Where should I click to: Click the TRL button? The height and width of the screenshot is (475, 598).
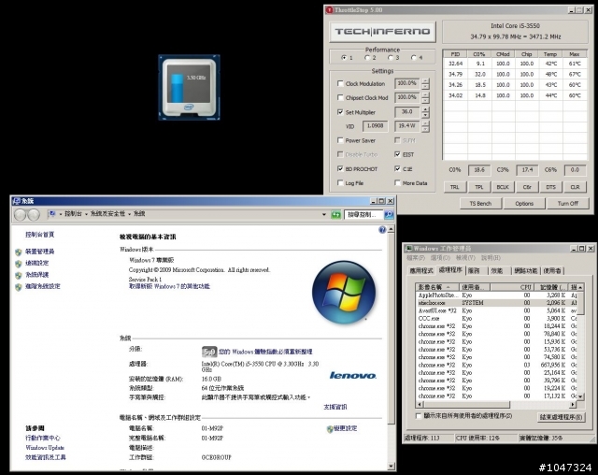pyautogui.click(x=455, y=187)
